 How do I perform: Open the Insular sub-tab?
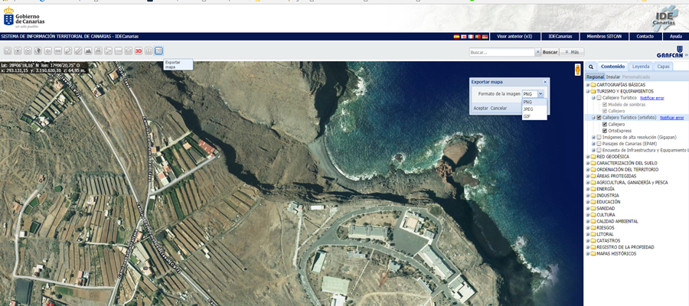[613, 76]
